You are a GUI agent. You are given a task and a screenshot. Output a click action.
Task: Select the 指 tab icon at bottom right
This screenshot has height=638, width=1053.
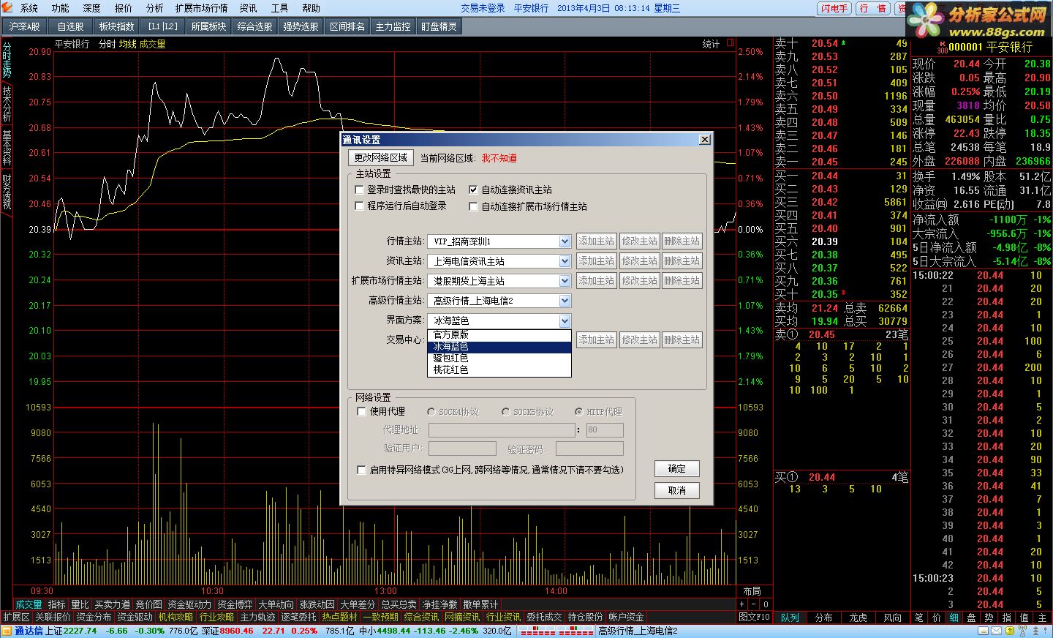1007,618
